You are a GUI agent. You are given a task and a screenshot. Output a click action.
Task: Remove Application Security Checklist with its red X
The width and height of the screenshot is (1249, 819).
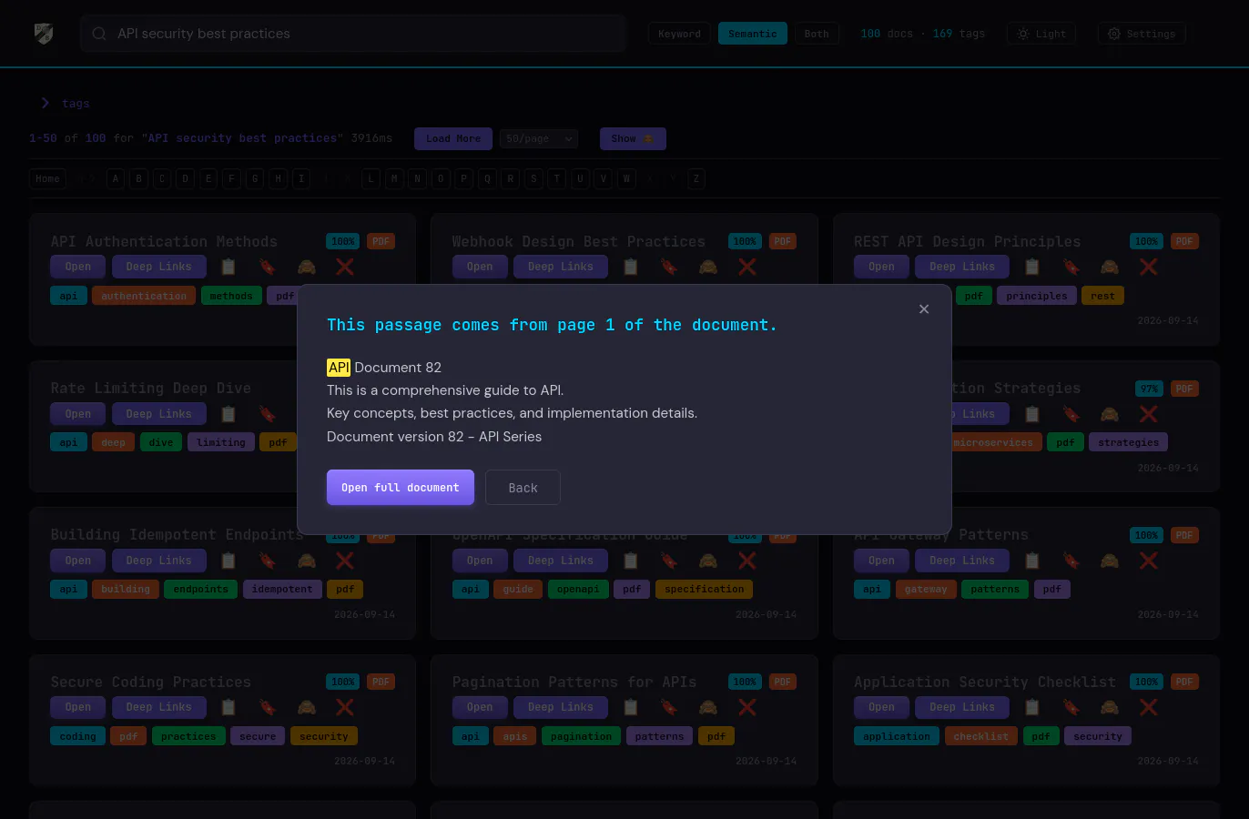coord(1149,707)
